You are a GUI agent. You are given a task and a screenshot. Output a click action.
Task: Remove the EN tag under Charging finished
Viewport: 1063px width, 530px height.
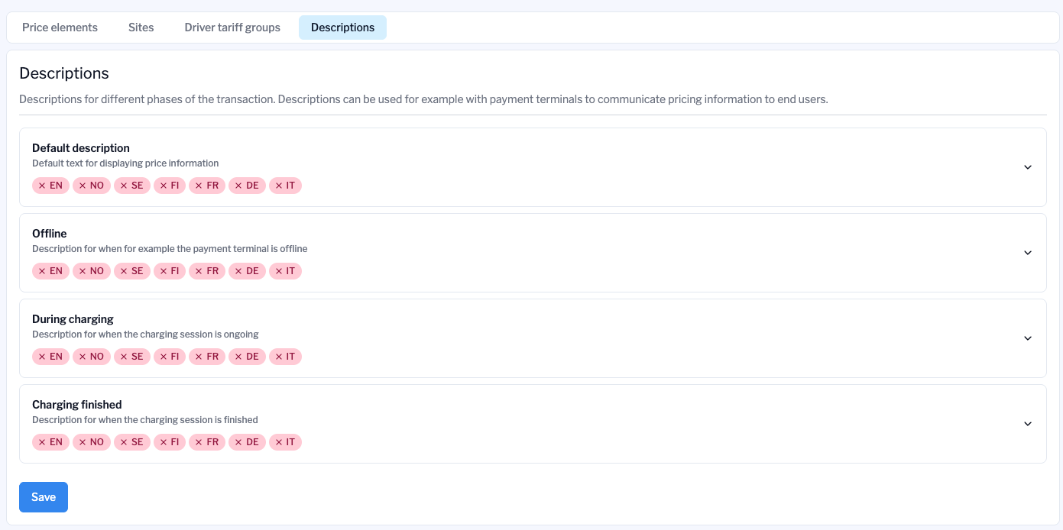click(43, 441)
